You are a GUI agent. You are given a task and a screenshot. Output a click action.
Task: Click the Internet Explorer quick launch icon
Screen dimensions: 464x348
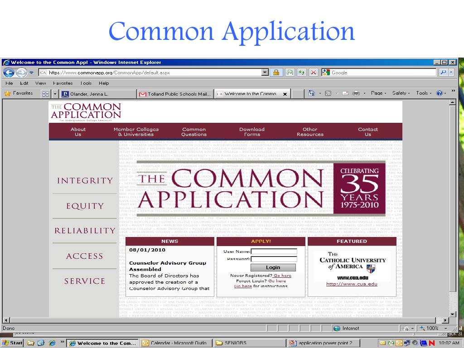click(52, 343)
